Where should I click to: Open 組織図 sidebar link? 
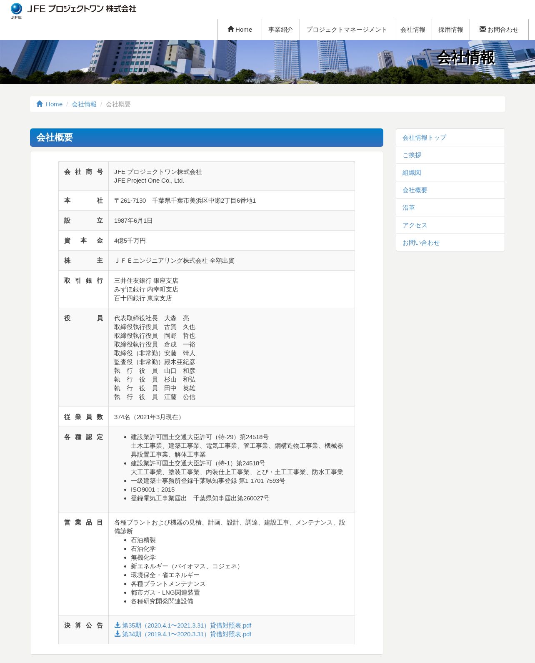450,173
